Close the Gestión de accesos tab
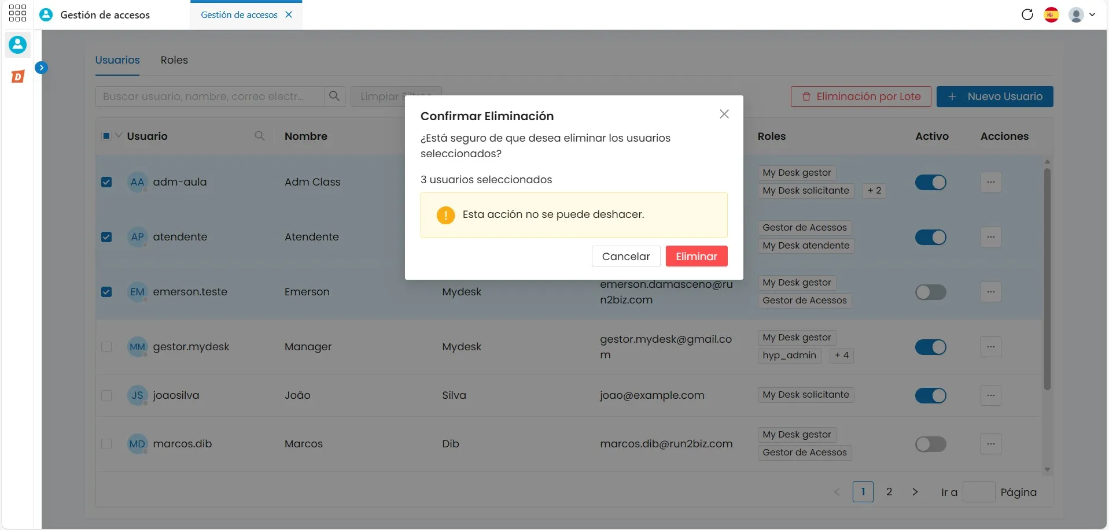The image size is (1109, 530). click(x=289, y=14)
